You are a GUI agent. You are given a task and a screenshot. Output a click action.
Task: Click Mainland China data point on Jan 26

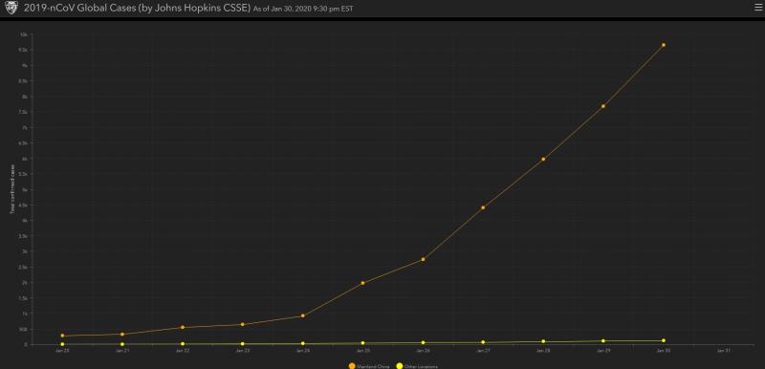(x=423, y=259)
